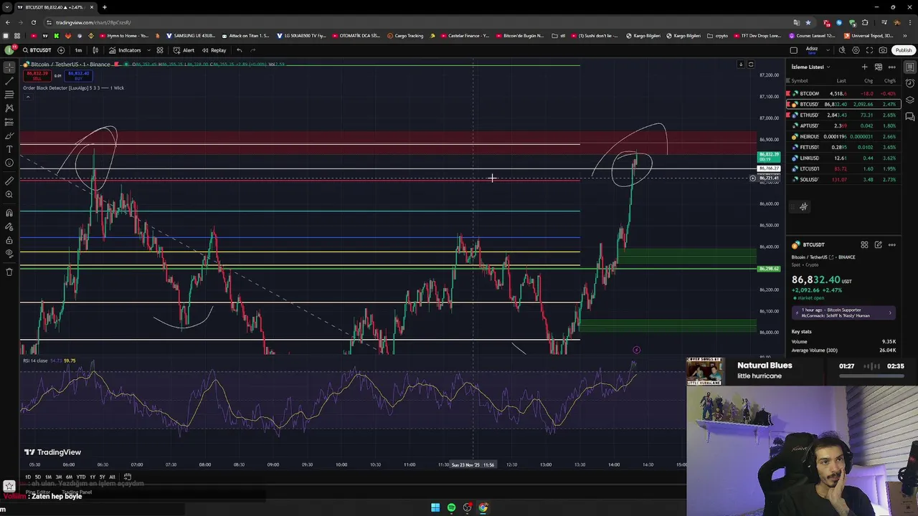The image size is (918, 516).
Task: Select SOLUSD row in watchlist
Action: tap(843, 179)
